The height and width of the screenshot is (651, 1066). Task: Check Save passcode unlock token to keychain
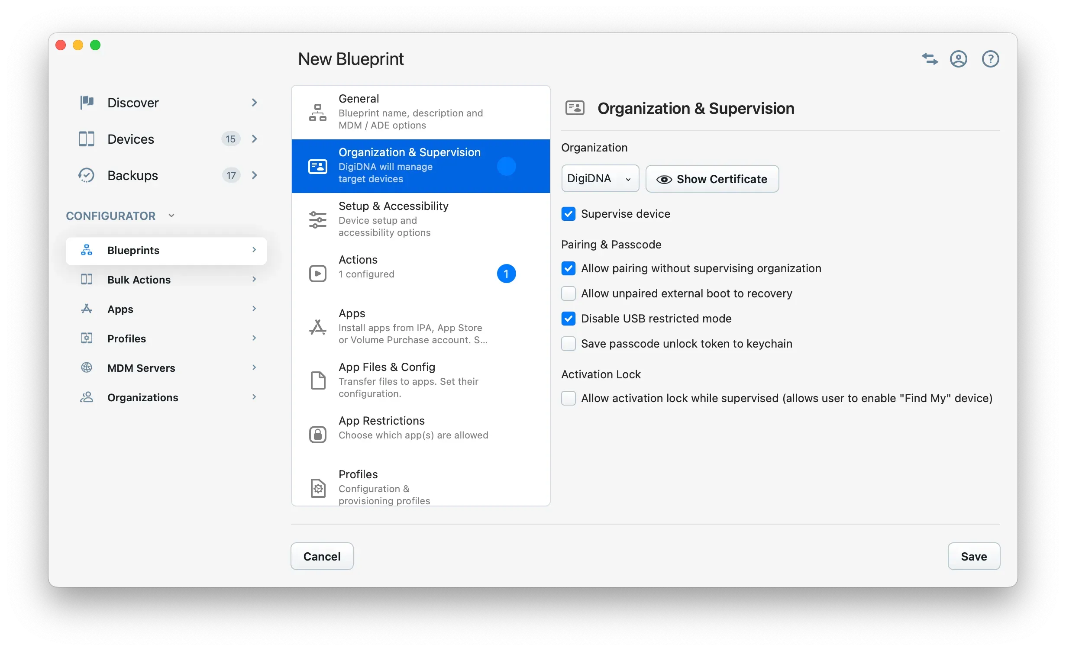point(569,343)
